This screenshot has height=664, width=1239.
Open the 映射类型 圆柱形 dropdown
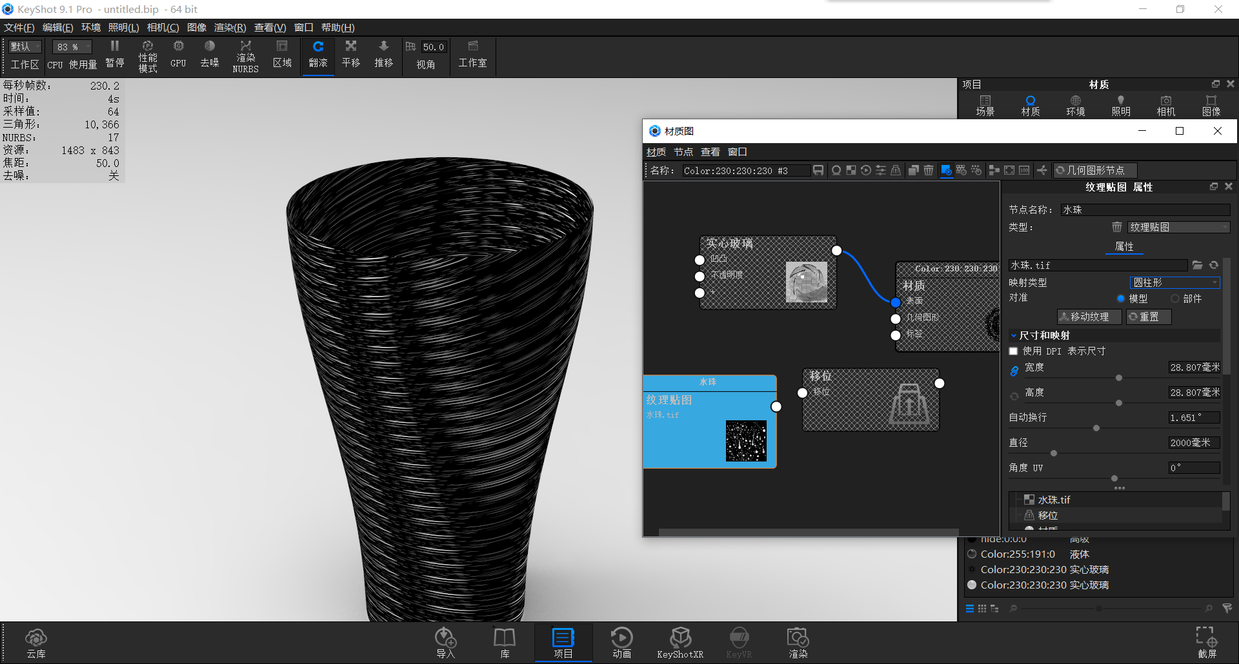[x=1174, y=282]
